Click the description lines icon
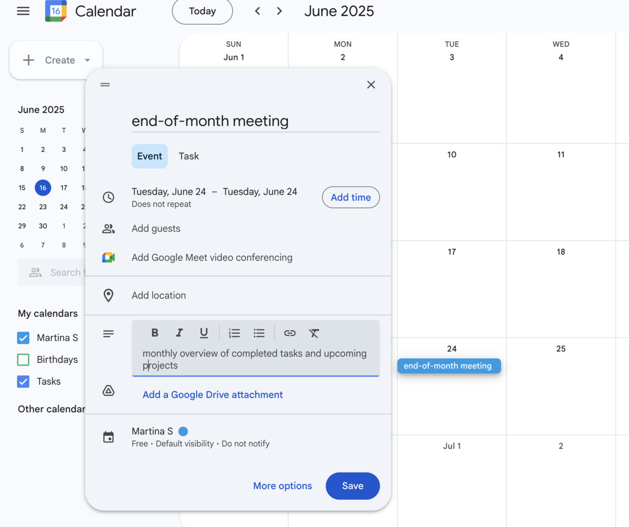 tap(109, 334)
